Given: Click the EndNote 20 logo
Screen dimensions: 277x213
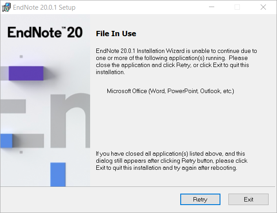Looking at the screenshot, I should pyautogui.click(x=45, y=32).
